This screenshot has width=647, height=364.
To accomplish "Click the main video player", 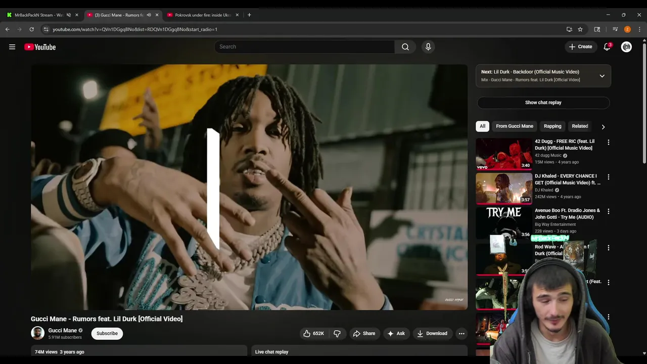I will pyautogui.click(x=249, y=187).
